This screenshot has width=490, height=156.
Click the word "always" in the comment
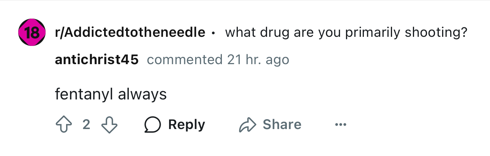(142, 95)
